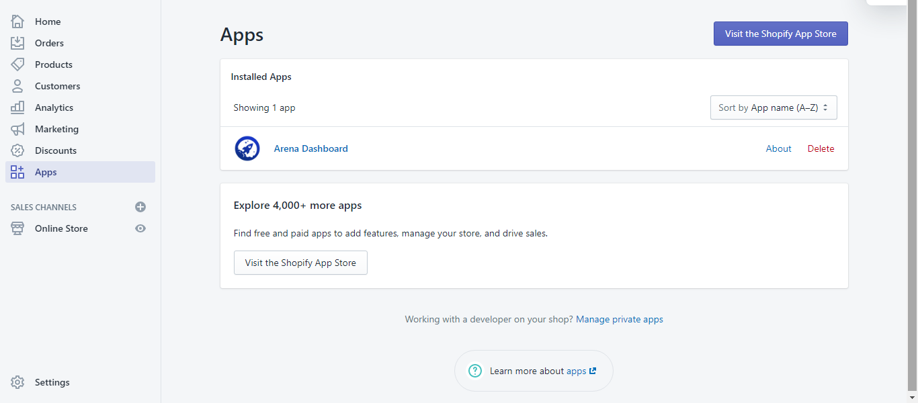Viewport: 918px width, 403px height.
Task: Open Products section
Action: (x=80, y=64)
